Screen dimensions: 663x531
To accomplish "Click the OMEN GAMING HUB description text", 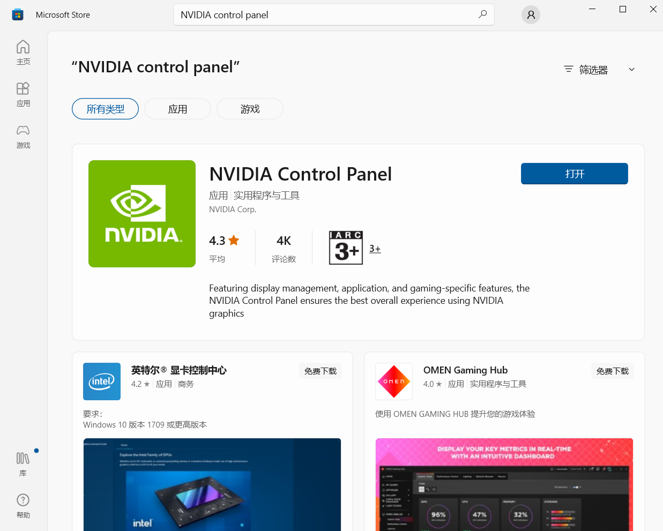I will [x=455, y=414].
